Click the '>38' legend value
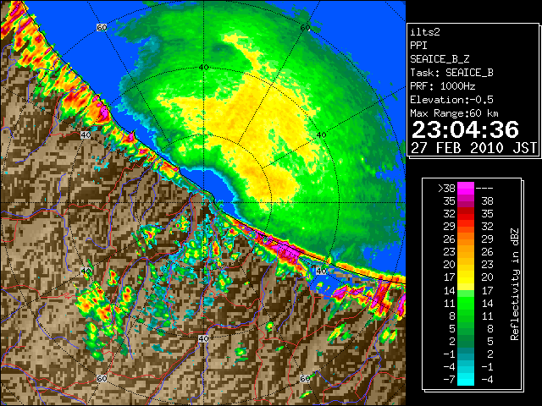The height and width of the screenshot is (406, 542). [446, 189]
